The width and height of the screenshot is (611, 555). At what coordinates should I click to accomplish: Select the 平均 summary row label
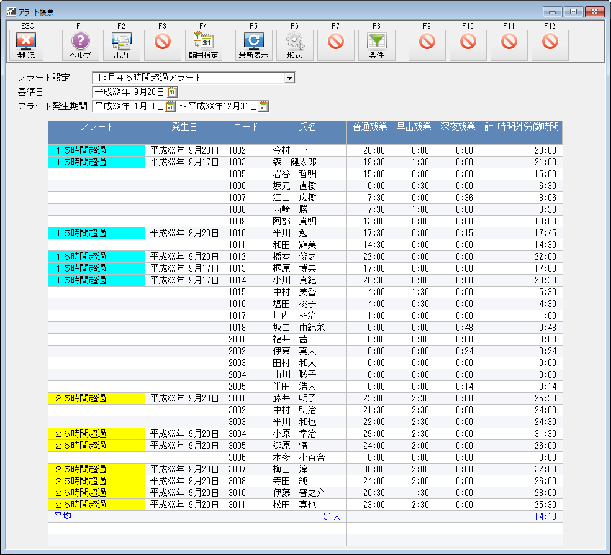(62, 516)
